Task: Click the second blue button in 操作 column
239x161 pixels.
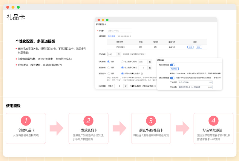Action: (x=199, y=47)
